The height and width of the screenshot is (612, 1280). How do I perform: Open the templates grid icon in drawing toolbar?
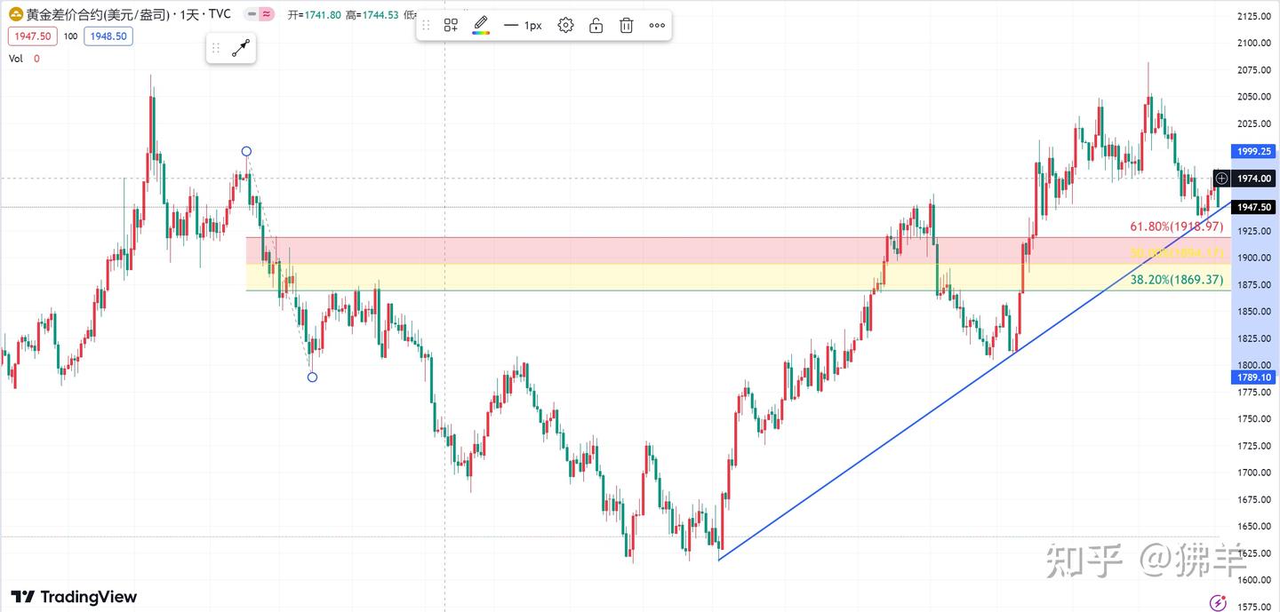tap(451, 26)
